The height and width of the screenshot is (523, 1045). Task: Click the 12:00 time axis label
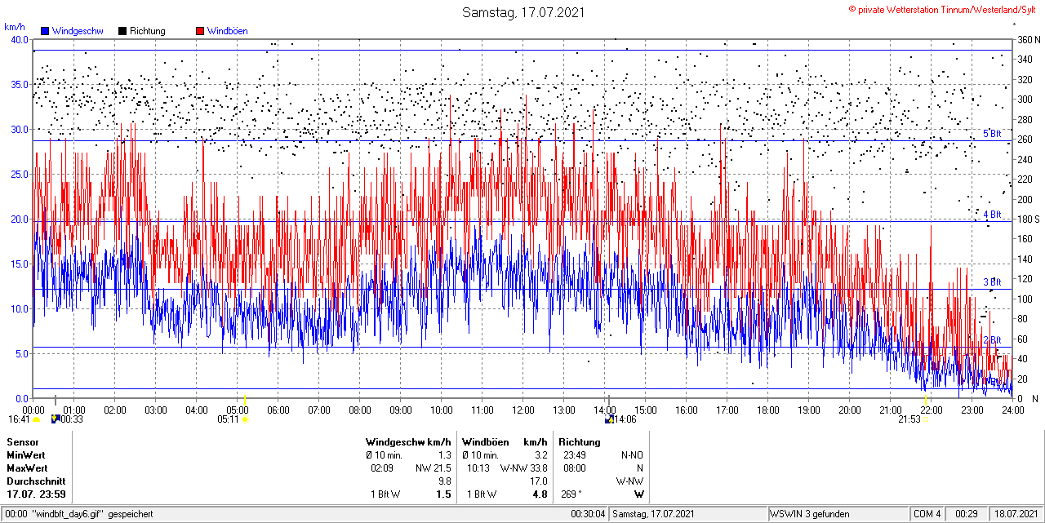pos(522,410)
